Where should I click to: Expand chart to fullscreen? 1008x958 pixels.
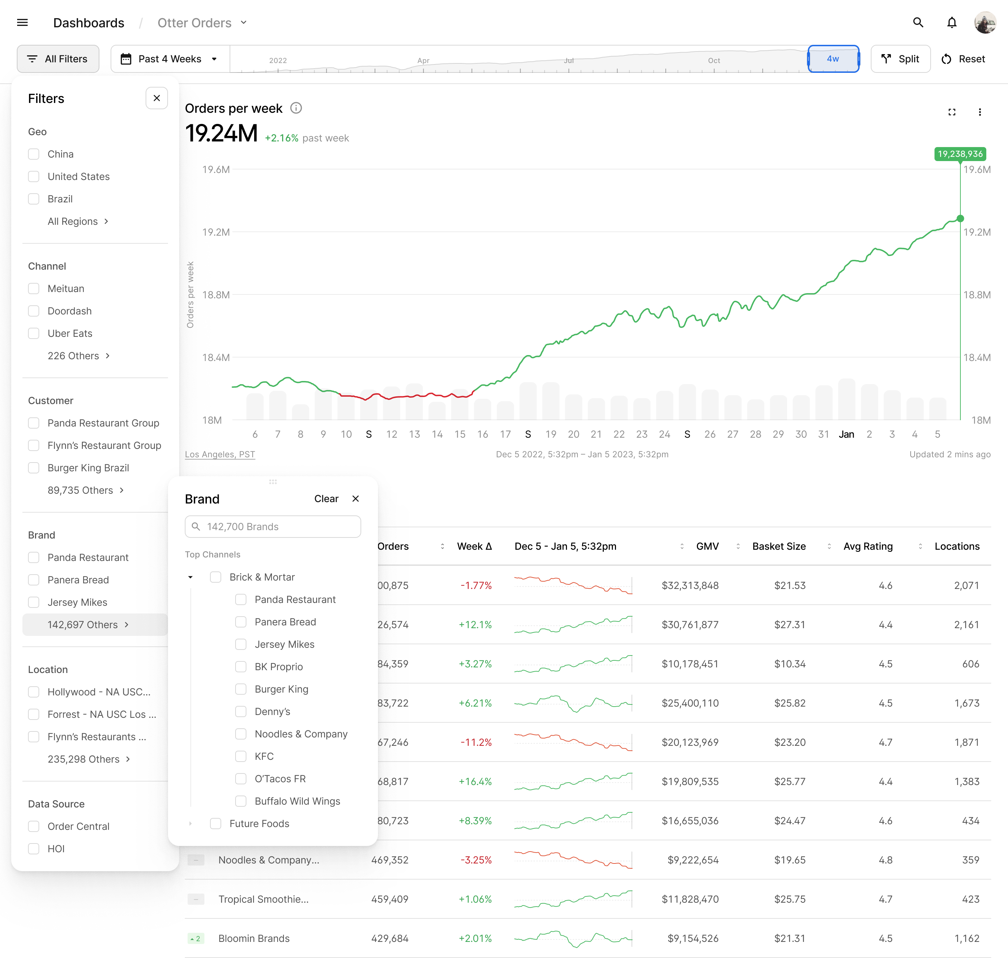[x=951, y=112]
